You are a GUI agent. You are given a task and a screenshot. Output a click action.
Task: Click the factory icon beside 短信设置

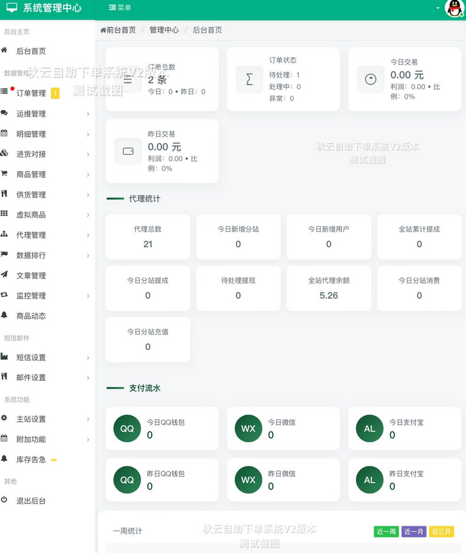tap(4, 356)
